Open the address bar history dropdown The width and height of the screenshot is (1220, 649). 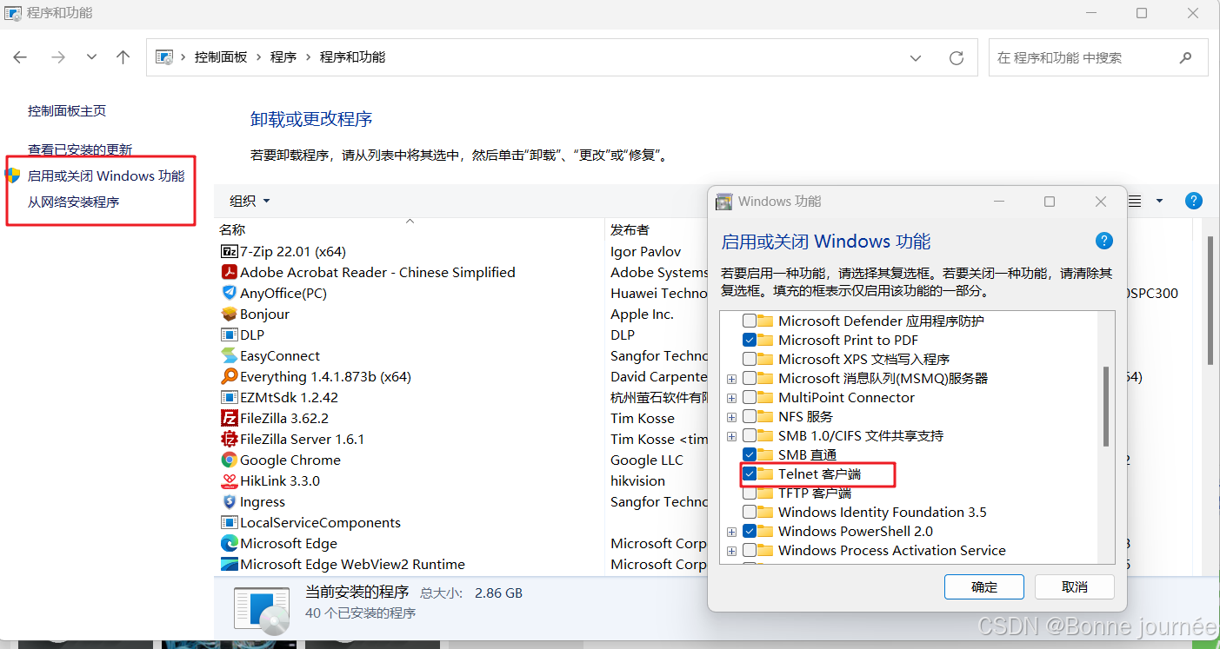pos(916,57)
